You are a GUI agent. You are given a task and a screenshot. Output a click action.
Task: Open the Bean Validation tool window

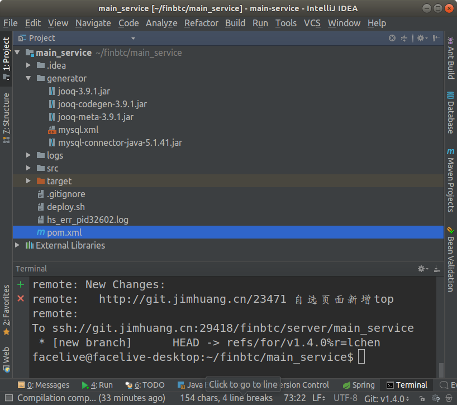pos(451,259)
